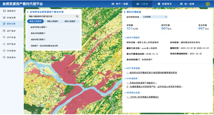This screenshot has width=214, height=115.
Task: Click the magnifier search icon
Action: [x=77, y=17]
